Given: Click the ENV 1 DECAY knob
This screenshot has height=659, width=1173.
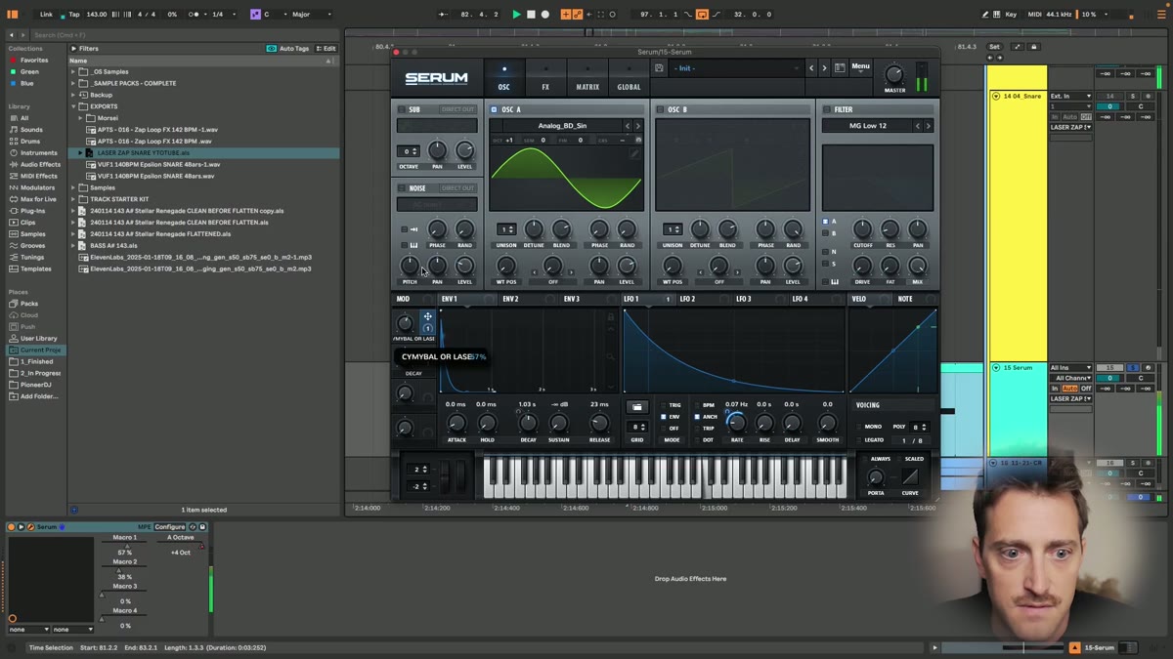Looking at the screenshot, I should click(x=528, y=423).
